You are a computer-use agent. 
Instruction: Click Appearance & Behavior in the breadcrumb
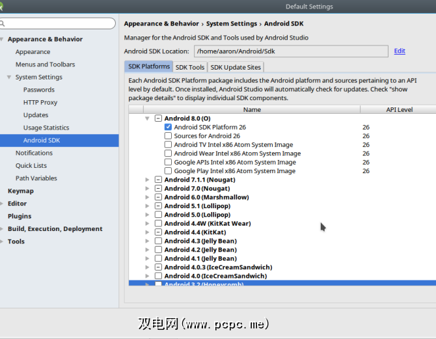coord(161,23)
